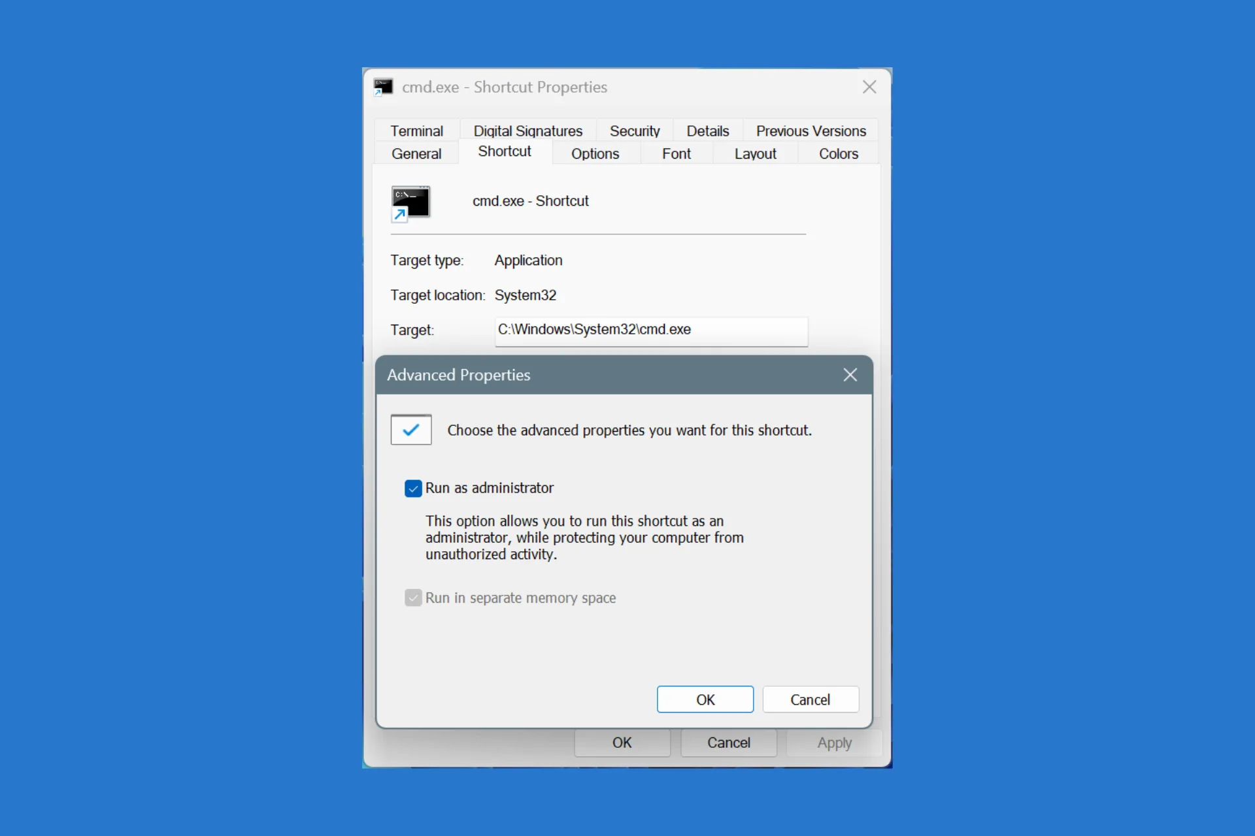The height and width of the screenshot is (836, 1255).
Task: Toggle Run in separate memory space
Action: [412, 598]
